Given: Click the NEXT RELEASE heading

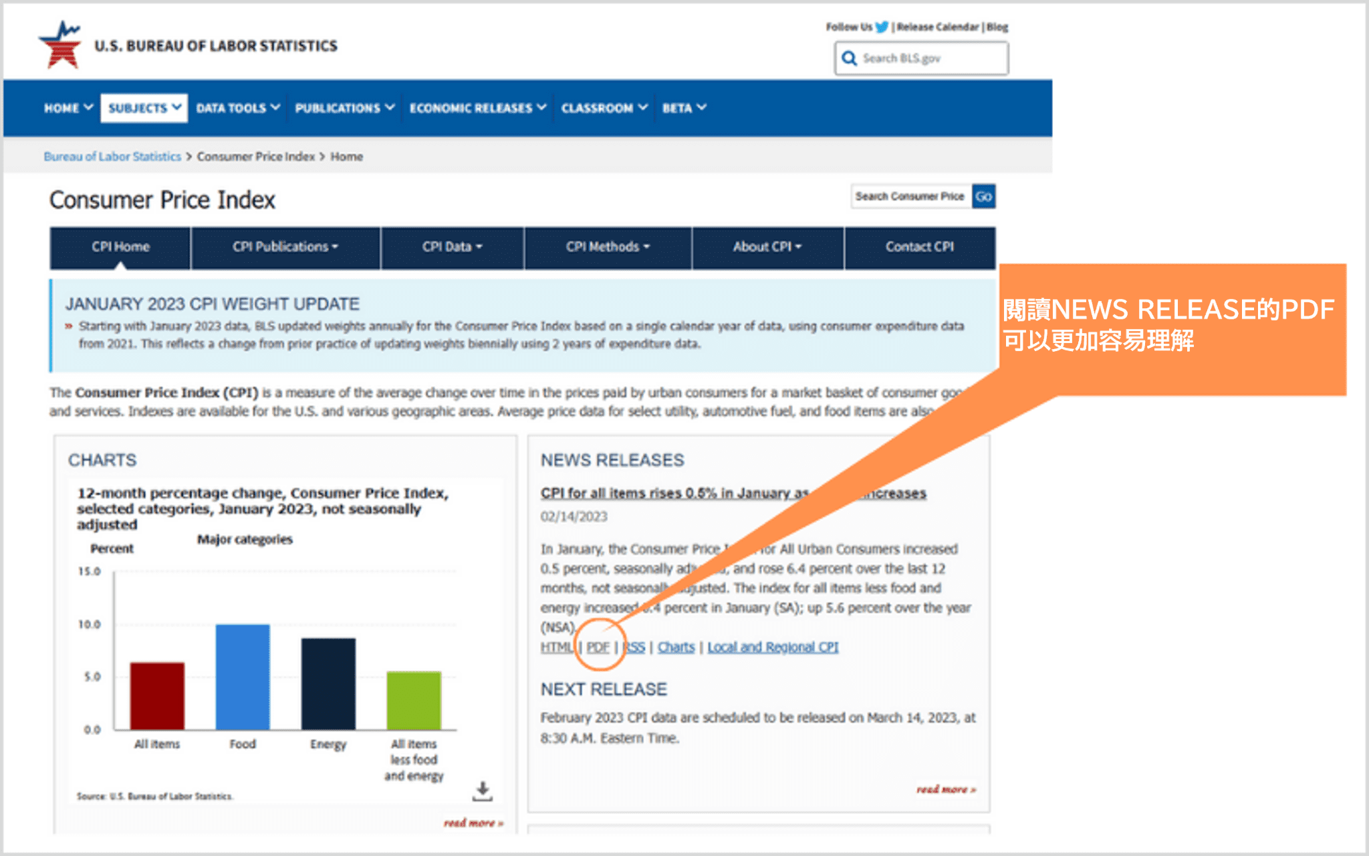Looking at the screenshot, I should tap(604, 689).
